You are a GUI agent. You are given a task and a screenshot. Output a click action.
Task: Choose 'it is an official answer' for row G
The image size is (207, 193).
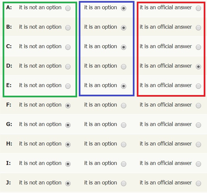click(x=198, y=125)
